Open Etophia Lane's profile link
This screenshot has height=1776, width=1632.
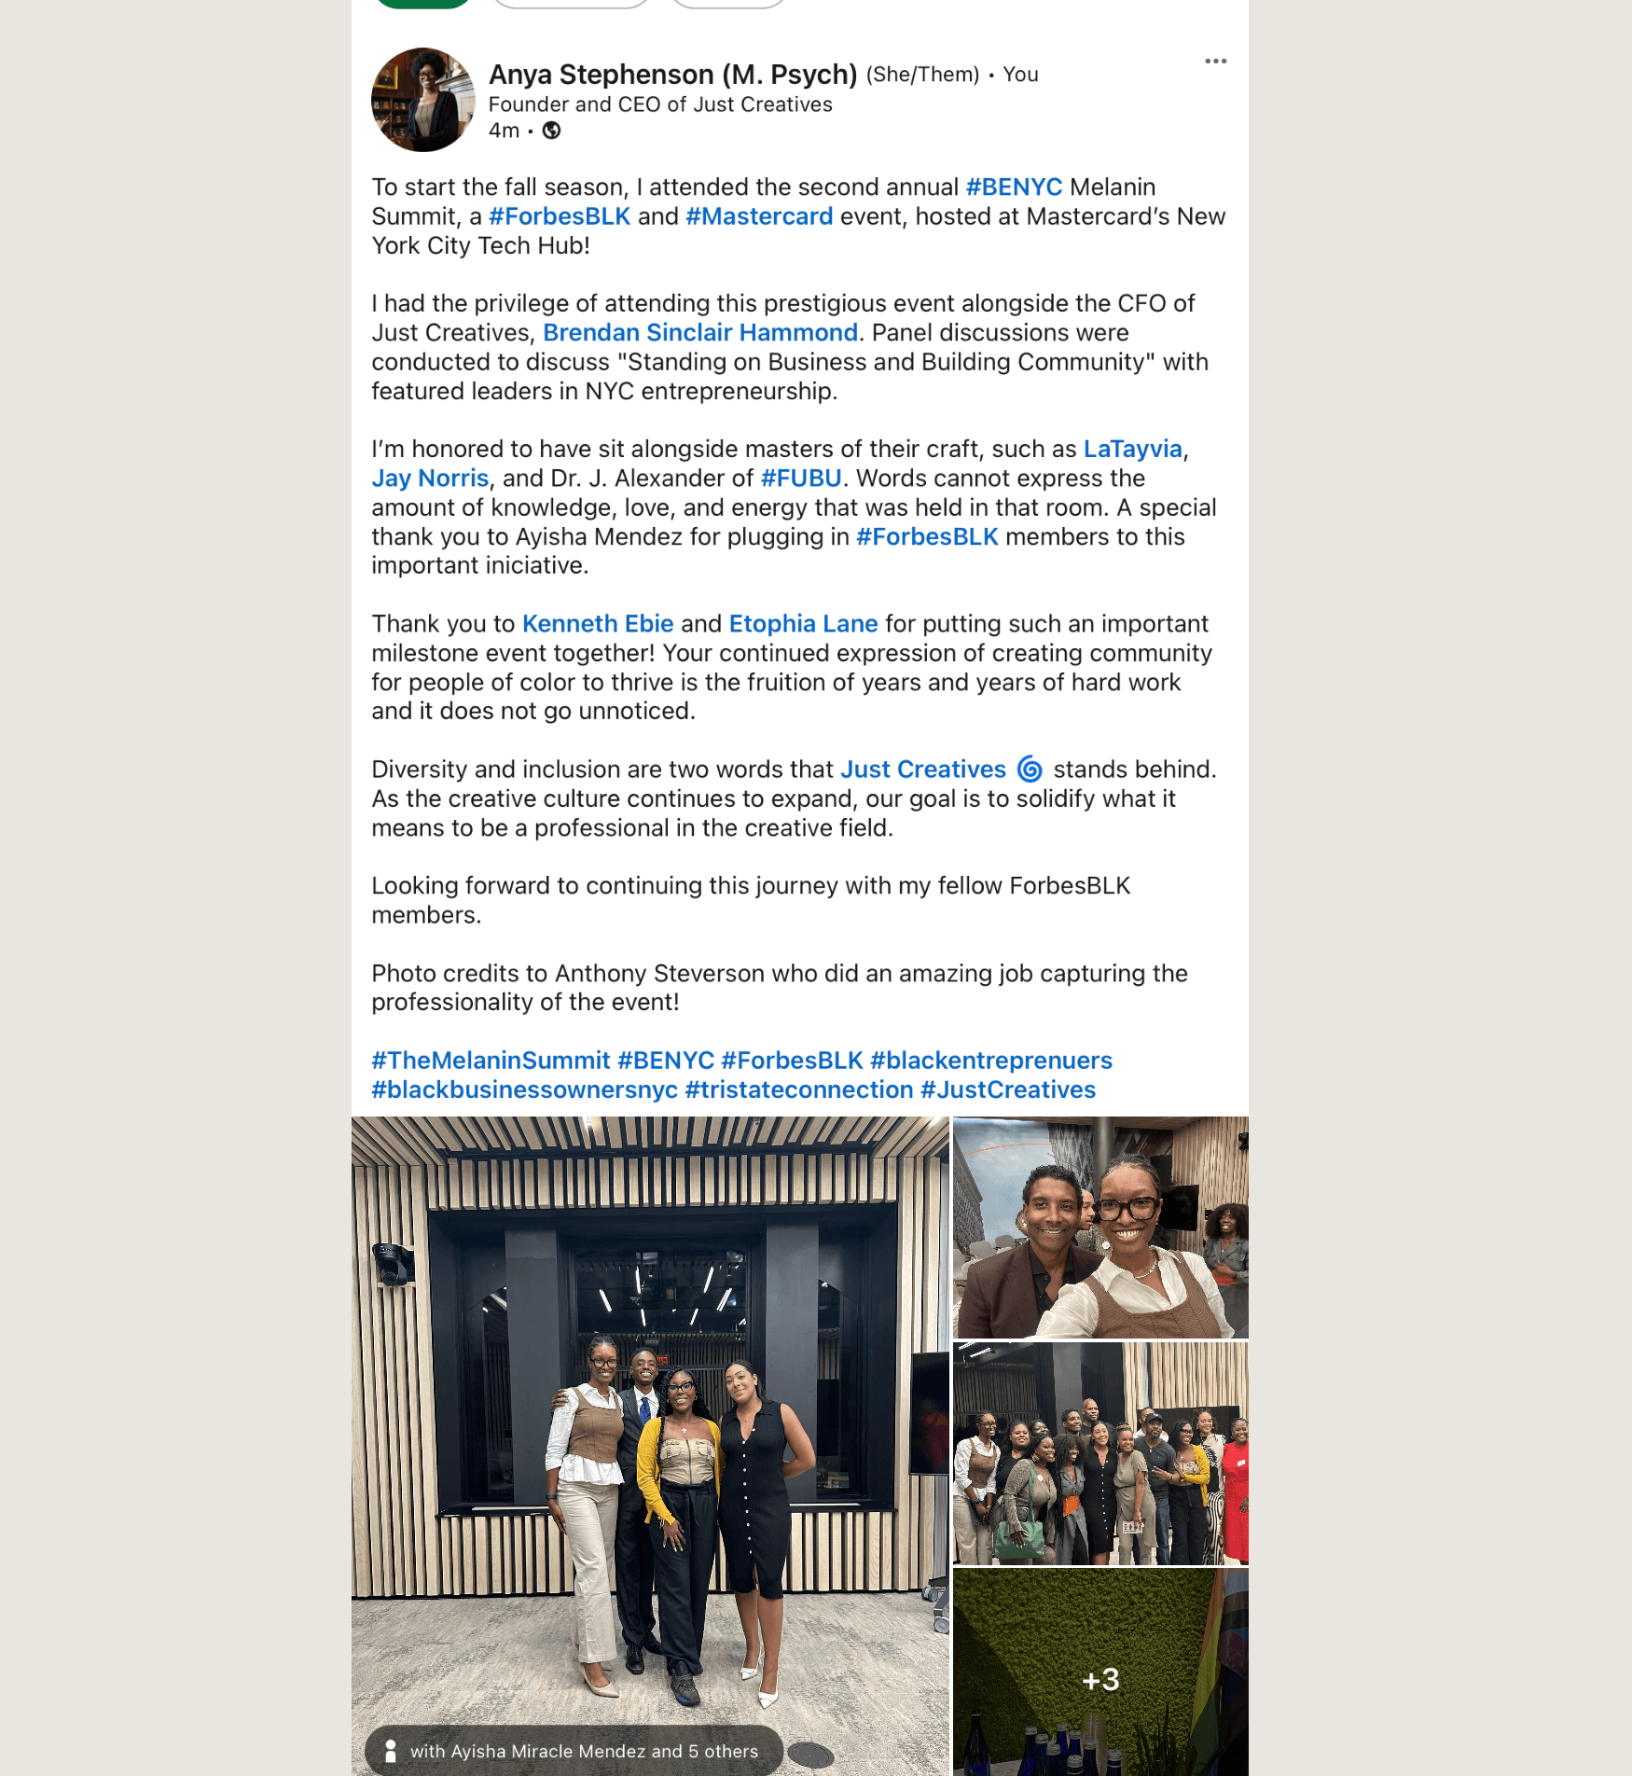click(803, 624)
